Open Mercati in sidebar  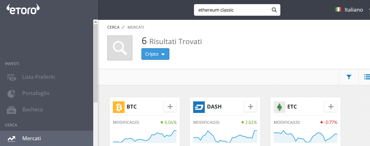coord(46,138)
